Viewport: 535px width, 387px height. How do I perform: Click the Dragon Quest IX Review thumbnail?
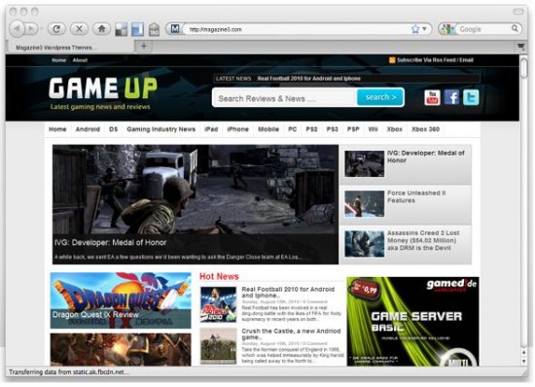(x=121, y=300)
